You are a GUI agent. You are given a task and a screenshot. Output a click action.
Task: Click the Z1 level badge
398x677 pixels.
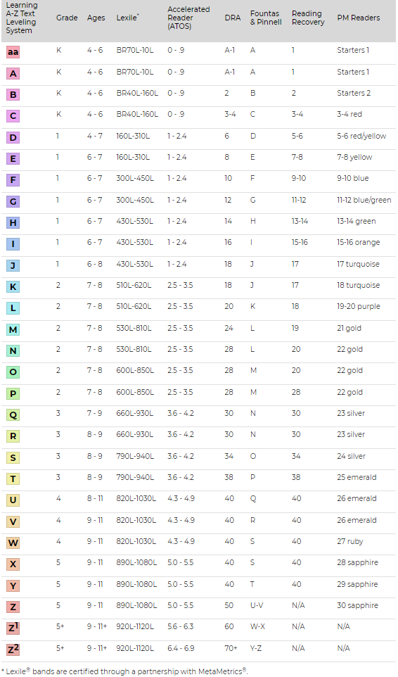click(x=13, y=628)
